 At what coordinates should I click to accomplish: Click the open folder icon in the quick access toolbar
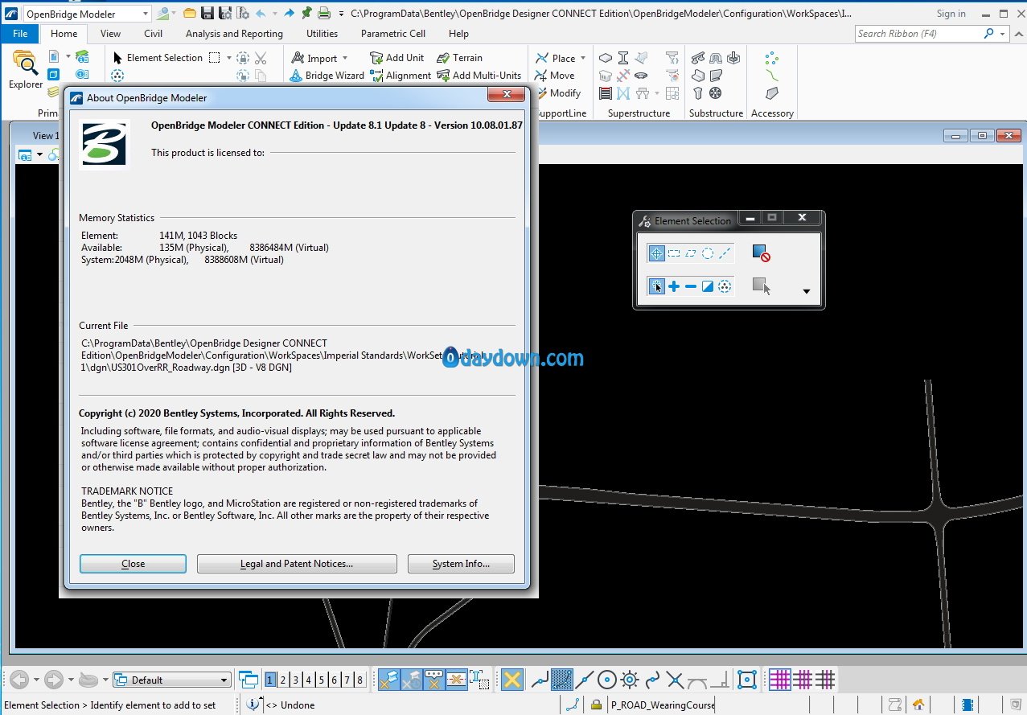click(x=189, y=13)
